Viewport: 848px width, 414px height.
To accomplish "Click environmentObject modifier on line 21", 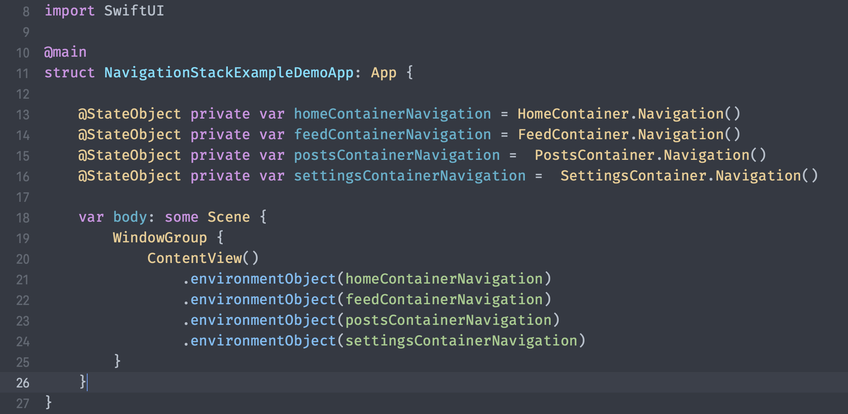I will pyautogui.click(x=263, y=279).
